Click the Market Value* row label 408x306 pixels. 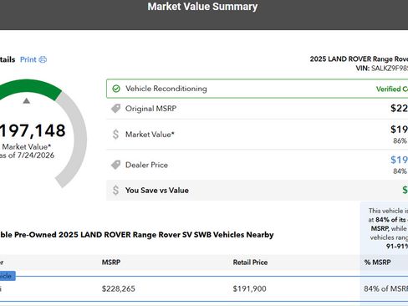pyautogui.click(x=150, y=135)
